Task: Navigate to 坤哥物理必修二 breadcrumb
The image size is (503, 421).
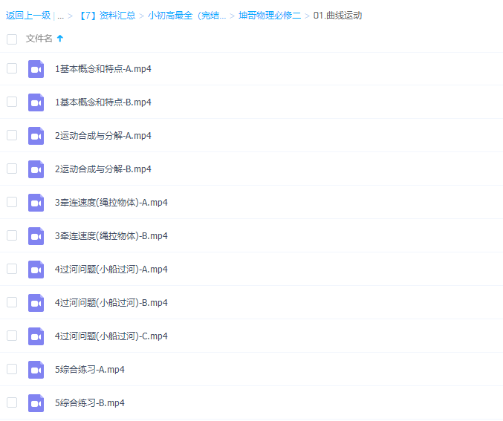Action: tap(270, 16)
